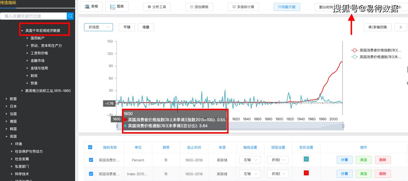This screenshot has height=181, width=408.
Task: Expand the 财政 tree item
Action: click(x=27, y=75)
